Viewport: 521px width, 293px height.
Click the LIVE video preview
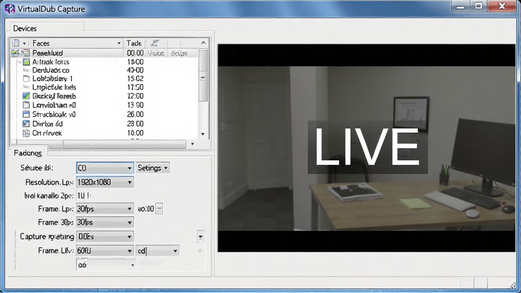coord(366,148)
